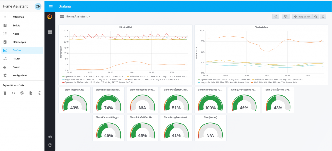Image resolution: width=332 pixels, height=151 pixels.
Task: Open the States angle brackets dev tool
Action: [x=14, y=93]
